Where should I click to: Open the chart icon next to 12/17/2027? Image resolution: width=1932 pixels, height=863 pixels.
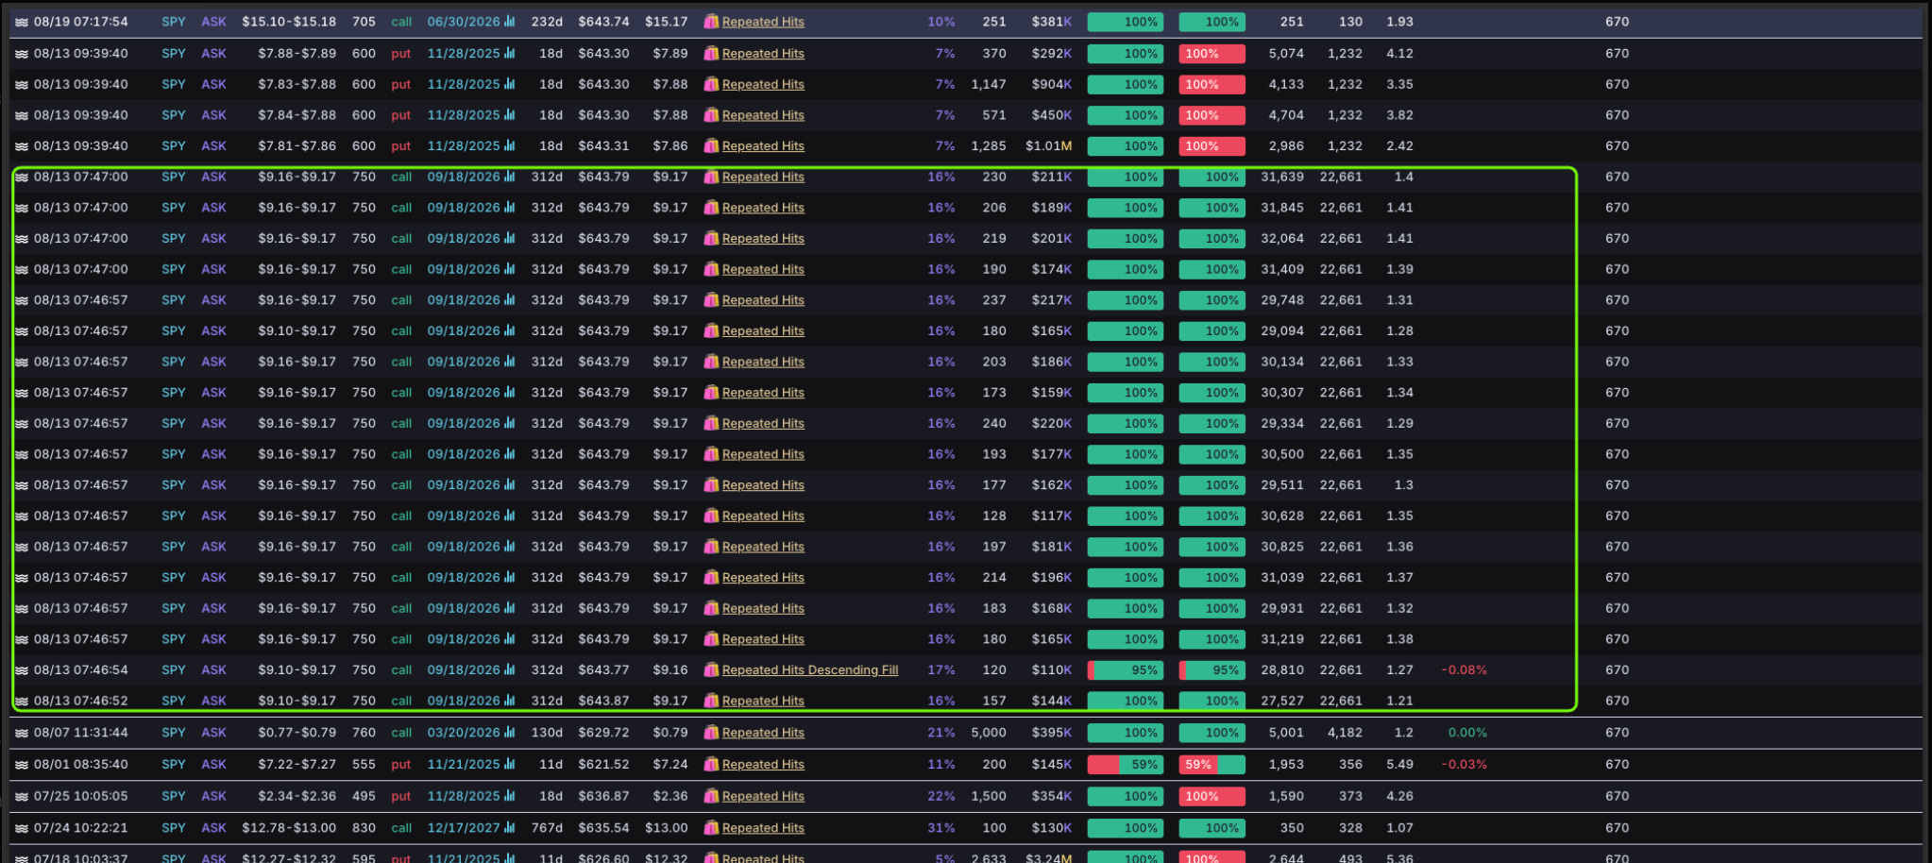pos(510,827)
